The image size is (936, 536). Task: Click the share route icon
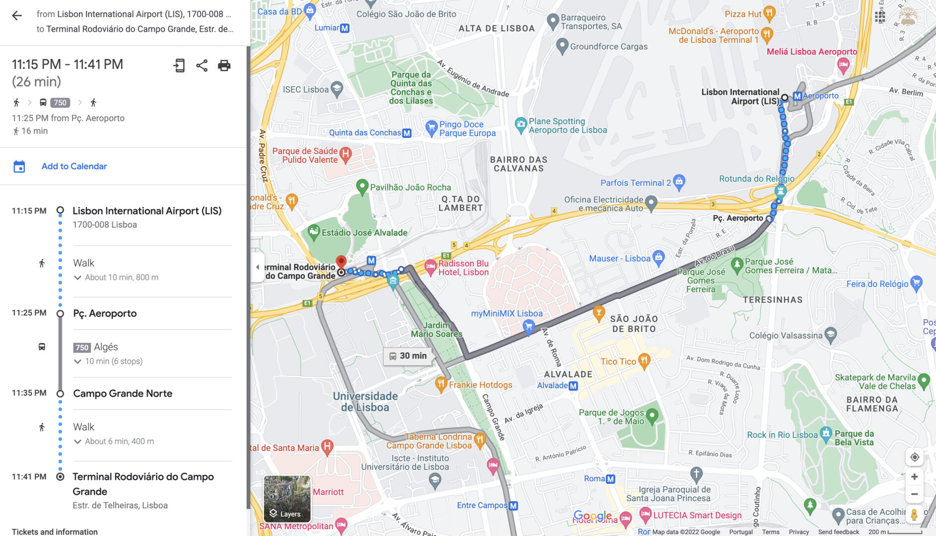click(202, 66)
